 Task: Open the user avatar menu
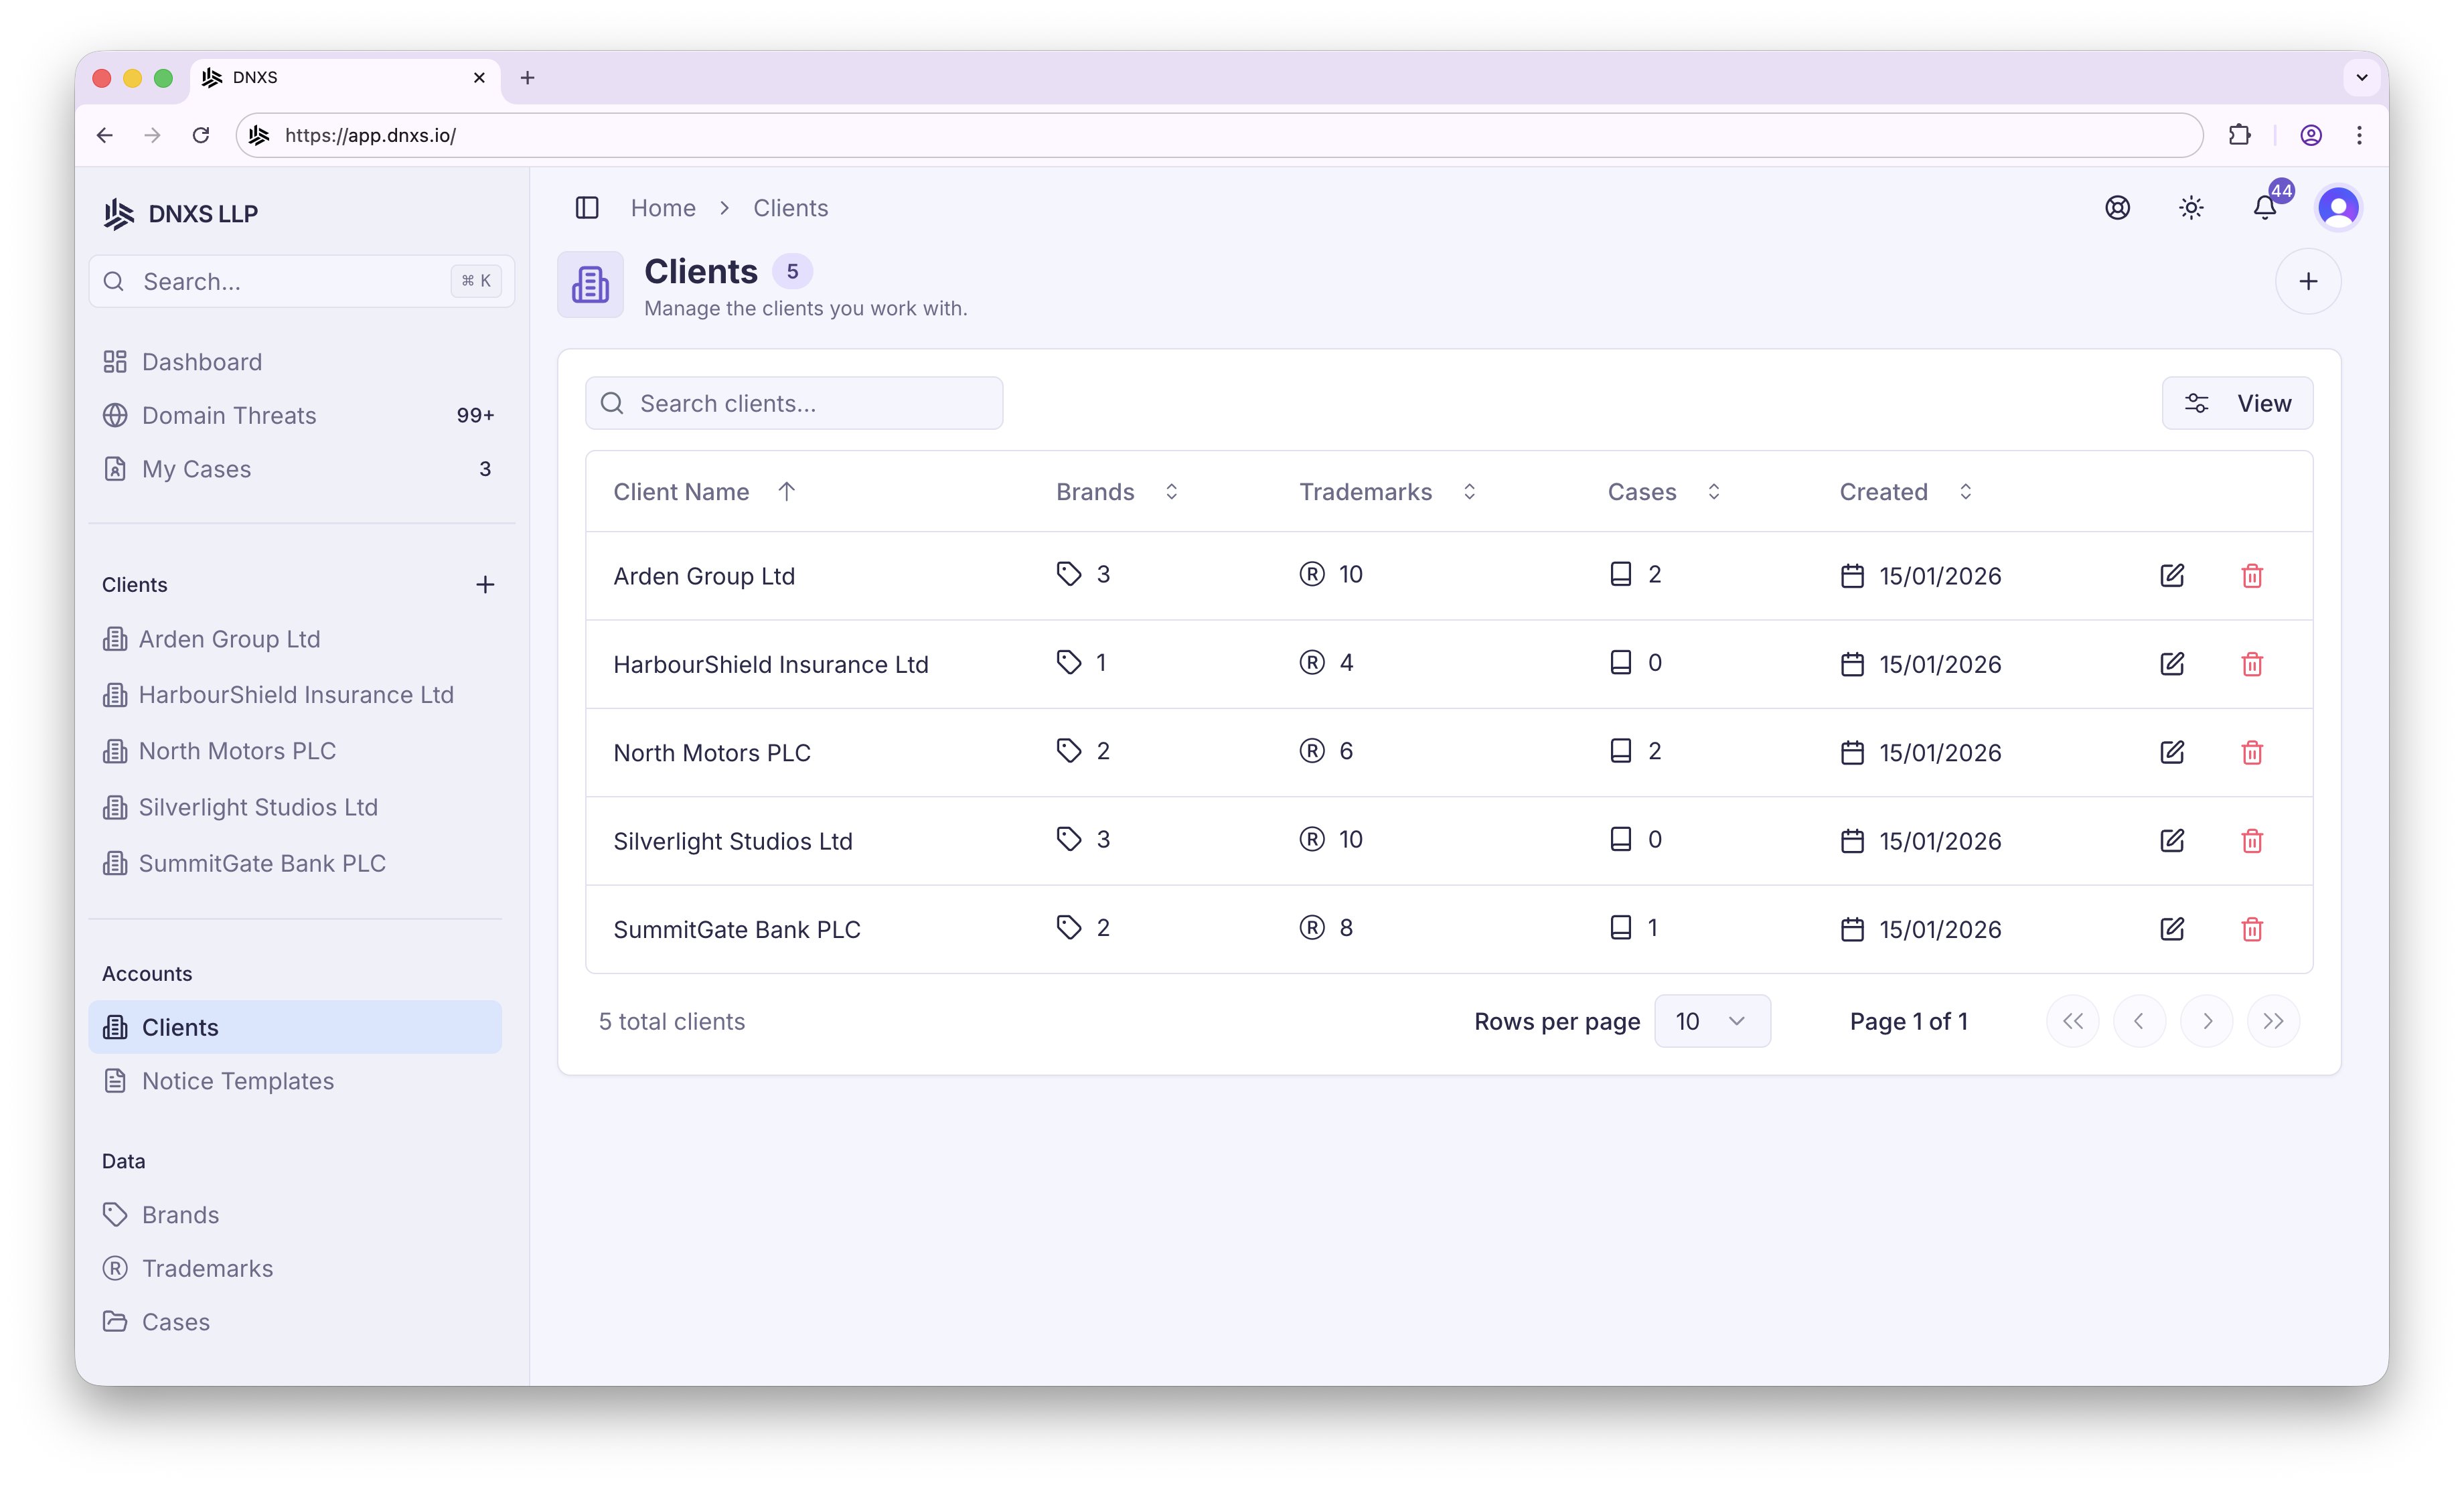pyautogui.click(x=2338, y=208)
